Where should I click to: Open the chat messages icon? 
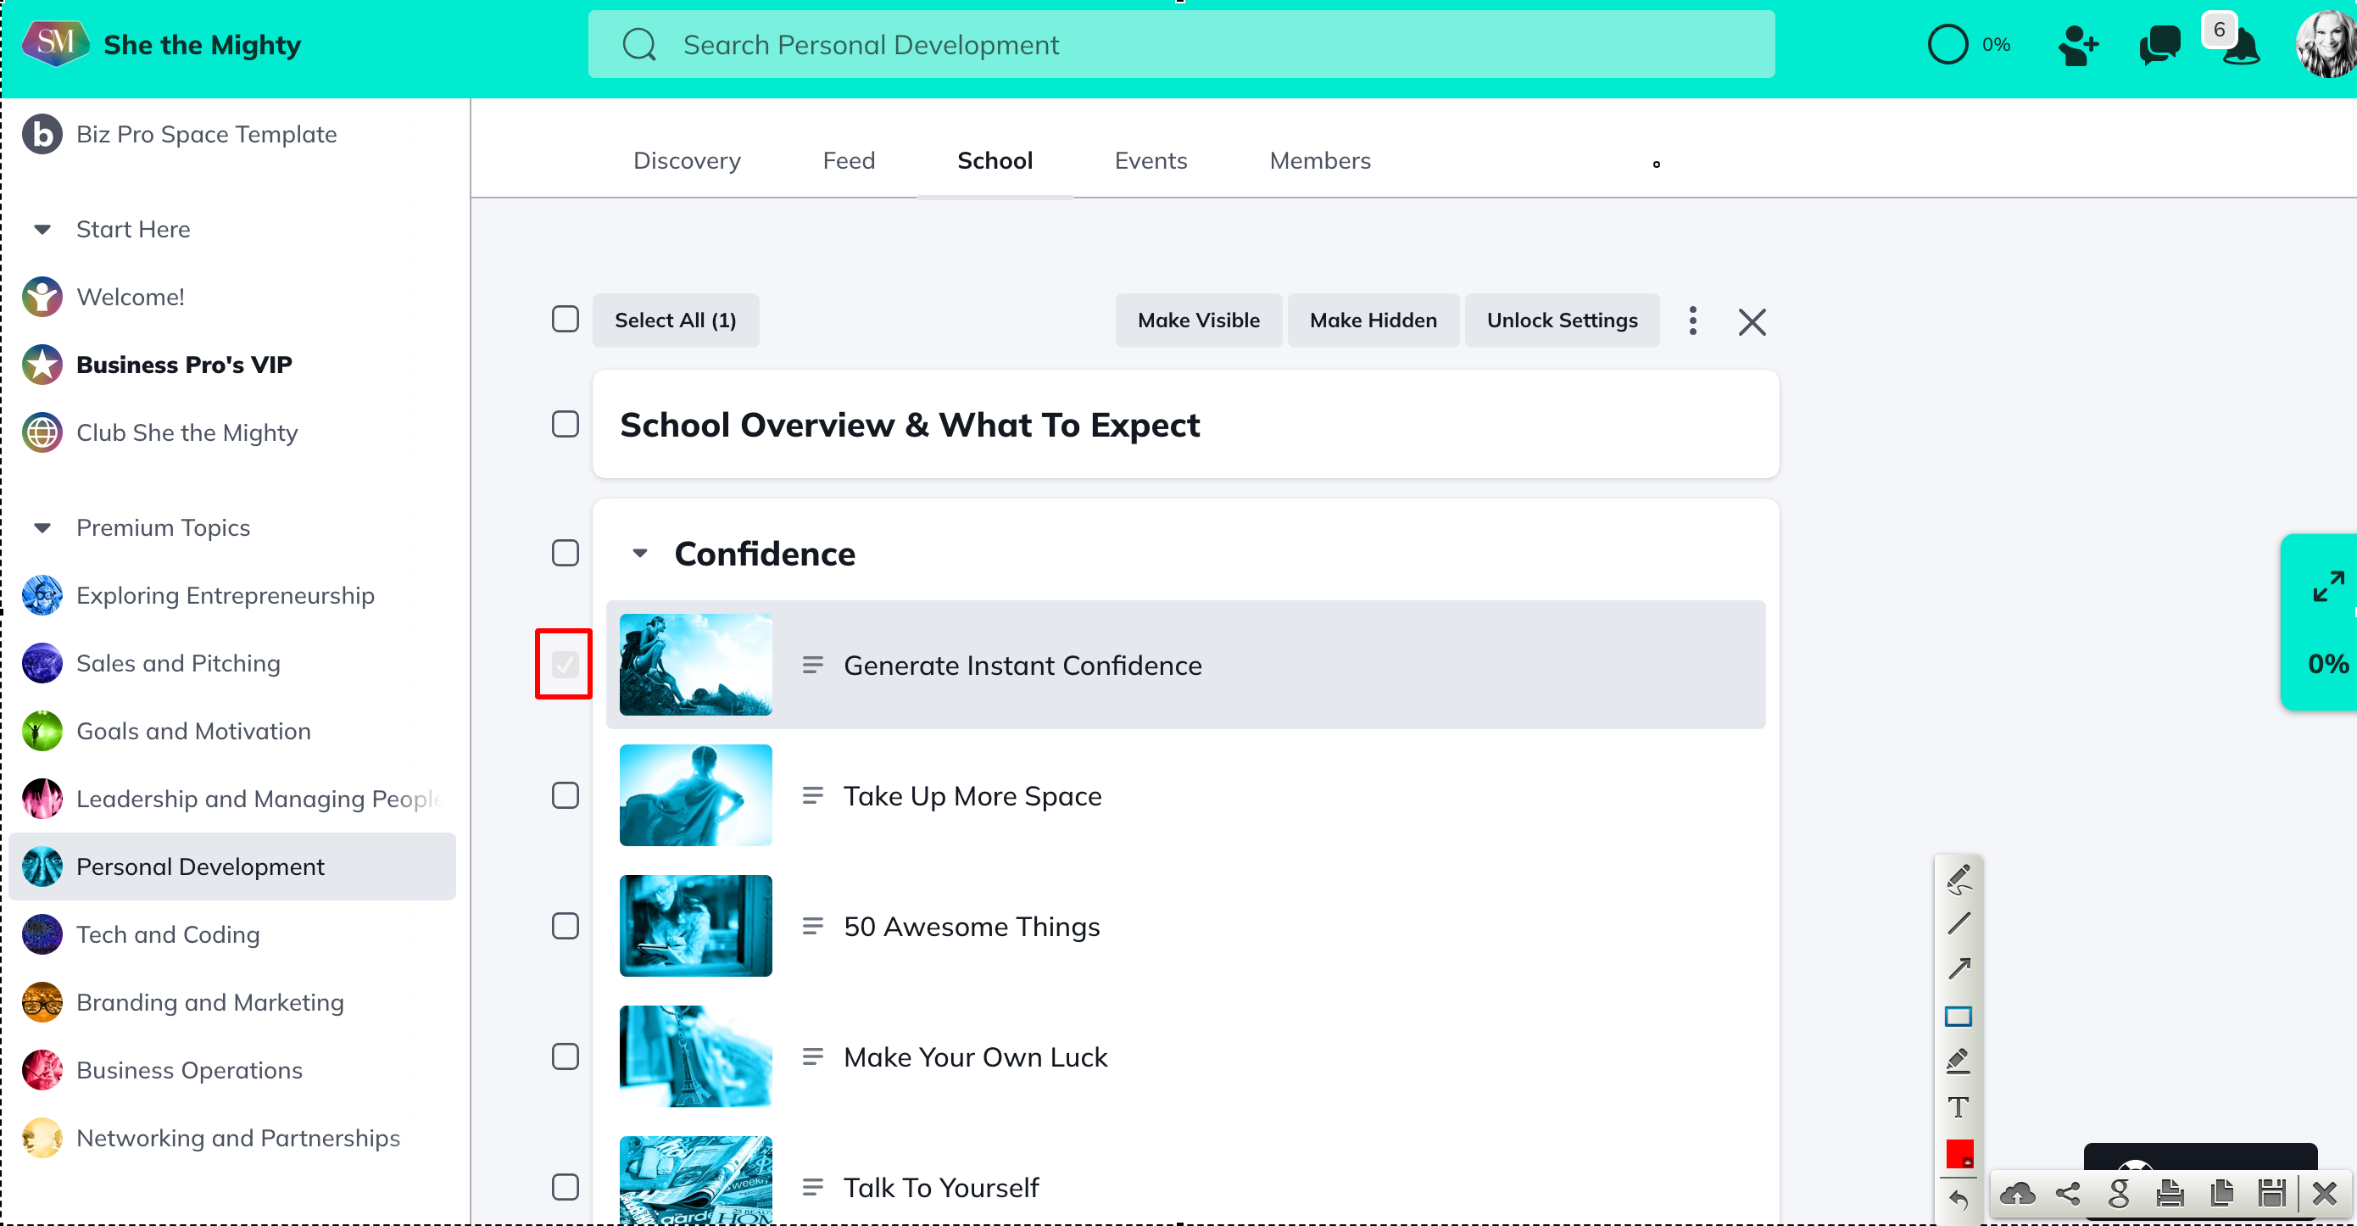2159,44
